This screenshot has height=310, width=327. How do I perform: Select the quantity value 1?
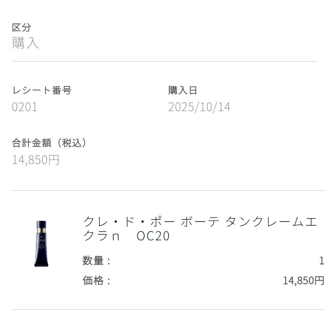click(321, 261)
